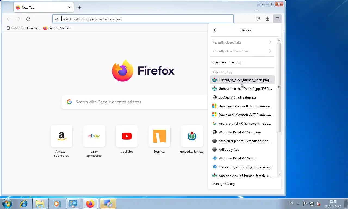Show hidden tray icons arrow
This screenshot has height=209, width=348.
click(298, 204)
